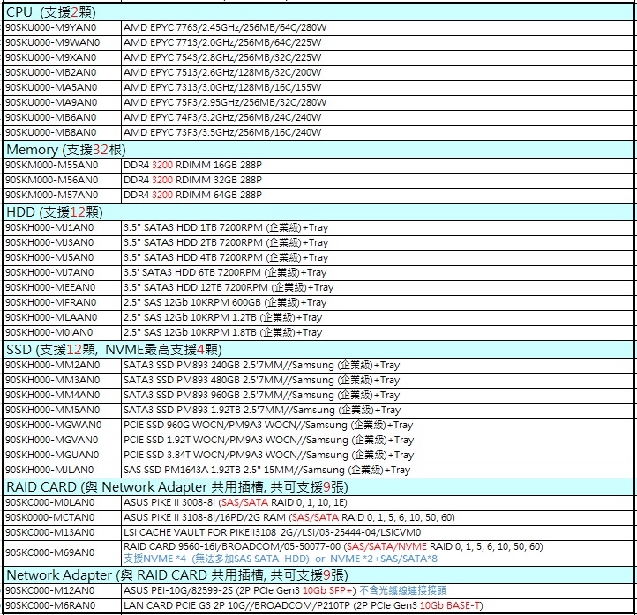Select SATA3 SSD PM893 960GB description
The height and width of the screenshot is (615, 637).
point(262,395)
